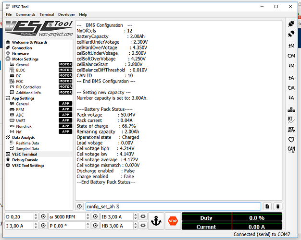Click play button next to IB 3,00 A
The image size is (301, 240).
point(95,216)
